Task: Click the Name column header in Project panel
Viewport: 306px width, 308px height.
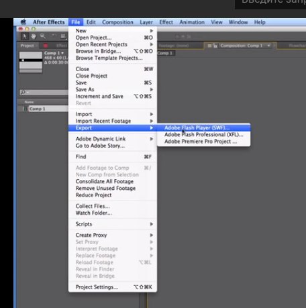Action: [x=29, y=102]
